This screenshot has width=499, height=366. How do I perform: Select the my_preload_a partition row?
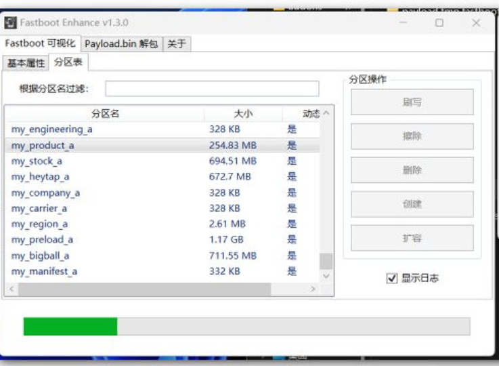(x=162, y=239)
